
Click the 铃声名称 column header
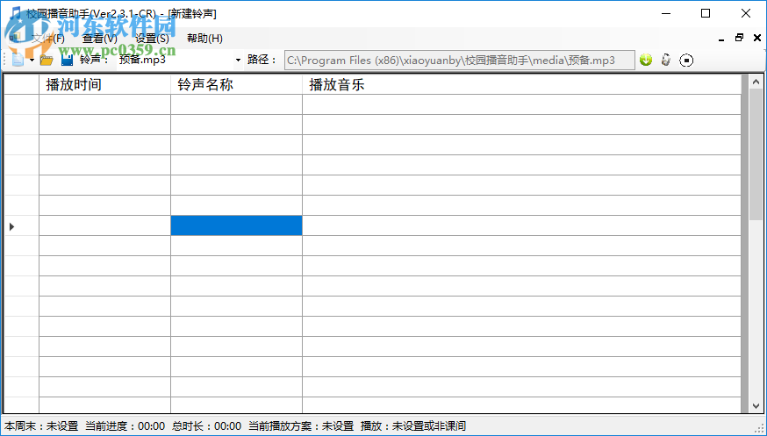click(236, 84)
